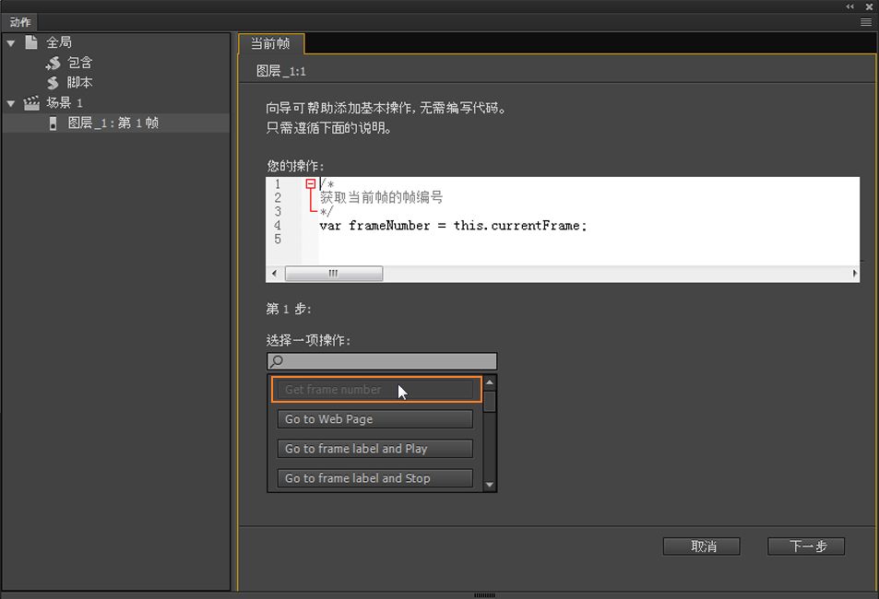Click the 场景 1 clapperboard icon

tap(31, 102)
